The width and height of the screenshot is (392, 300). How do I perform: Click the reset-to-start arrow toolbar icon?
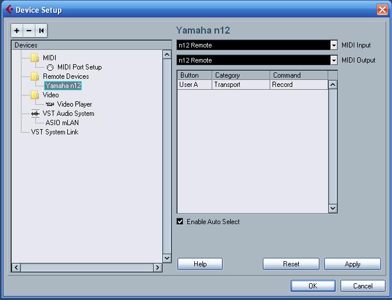[x=41, y=31]
